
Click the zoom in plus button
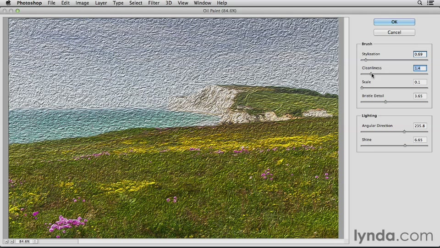pos(12,241)
